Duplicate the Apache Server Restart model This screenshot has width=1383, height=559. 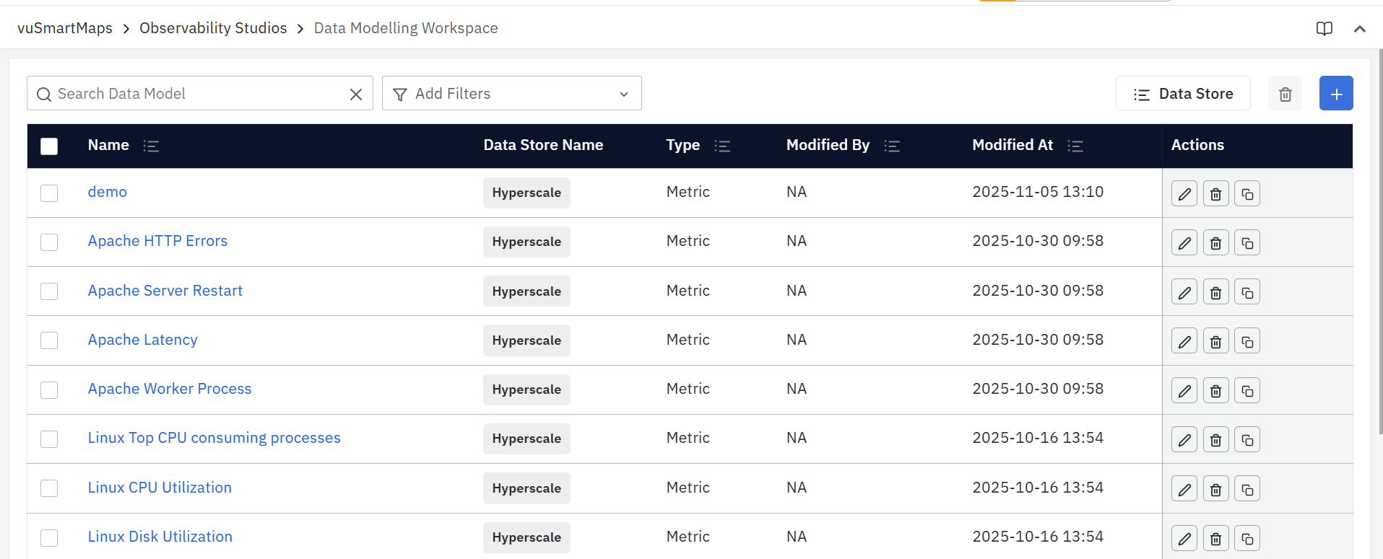pos(1247,292)
